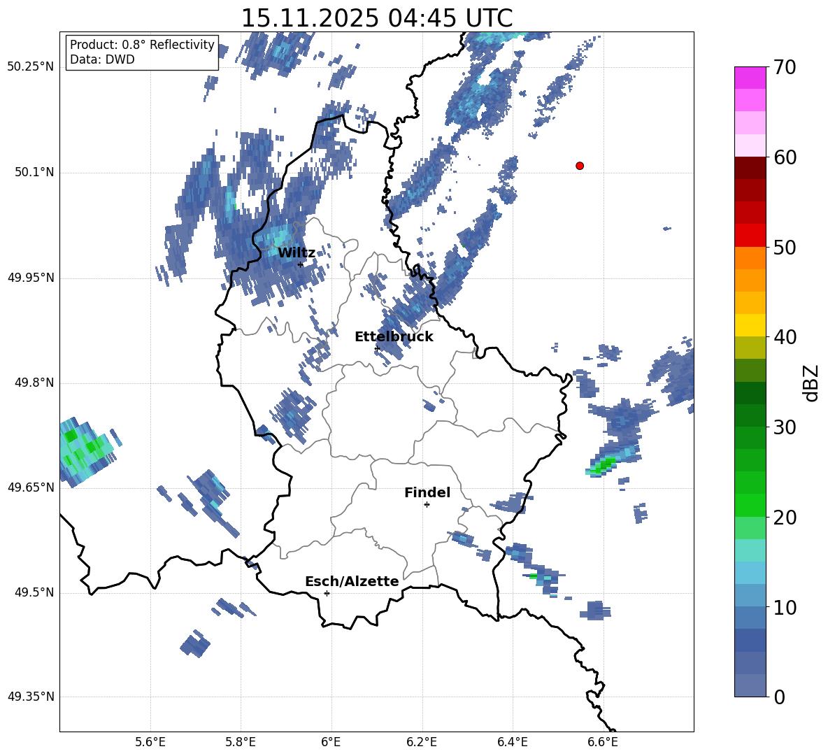Screen dimensions: 828x756
Task: Click the 49.5°N latitude tick label
Action: tap(35, 592)
